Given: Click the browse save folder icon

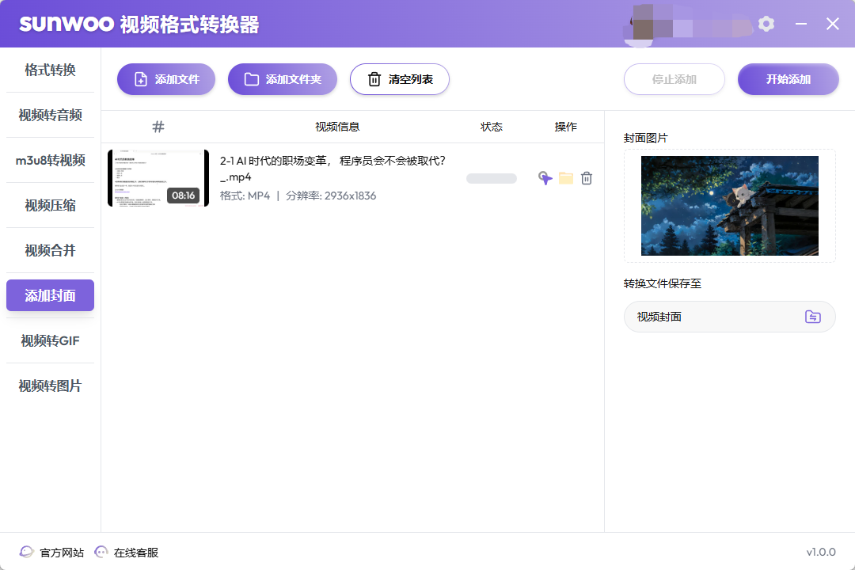Looking at the screenshot, I should pyautogui.click(x=812, y=317).
